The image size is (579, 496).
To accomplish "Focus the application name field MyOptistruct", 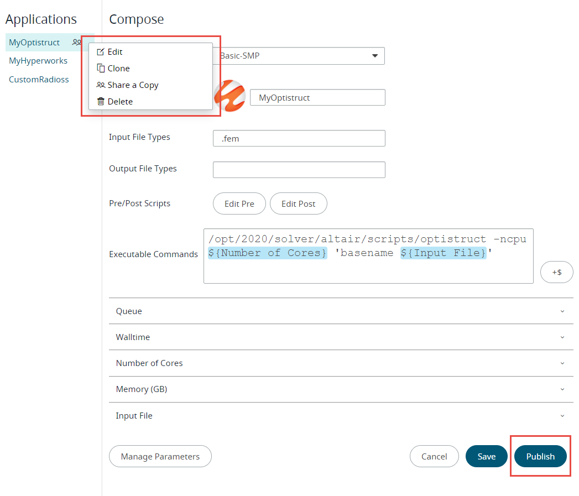I will pyautogui.click(x=317, y=97).
